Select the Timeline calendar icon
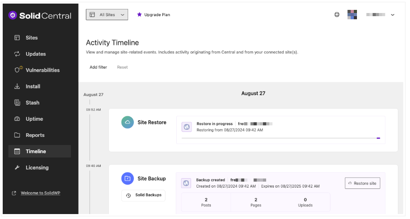 click(x=17, y=151)
